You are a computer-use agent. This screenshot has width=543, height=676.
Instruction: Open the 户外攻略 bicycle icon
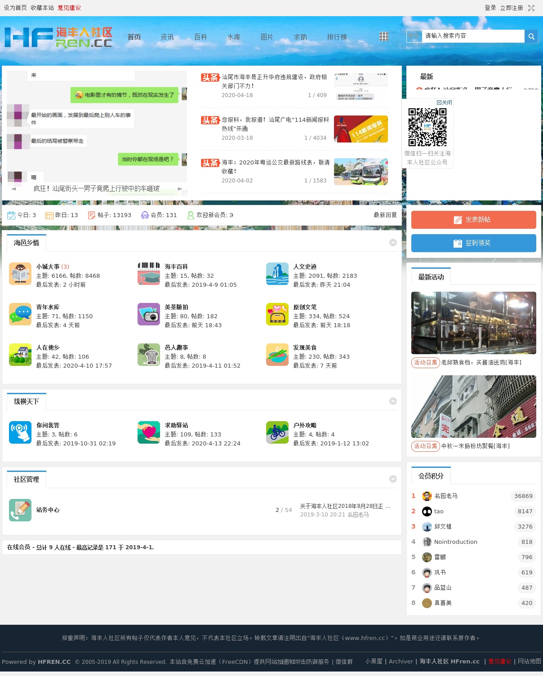coord(277,432)
